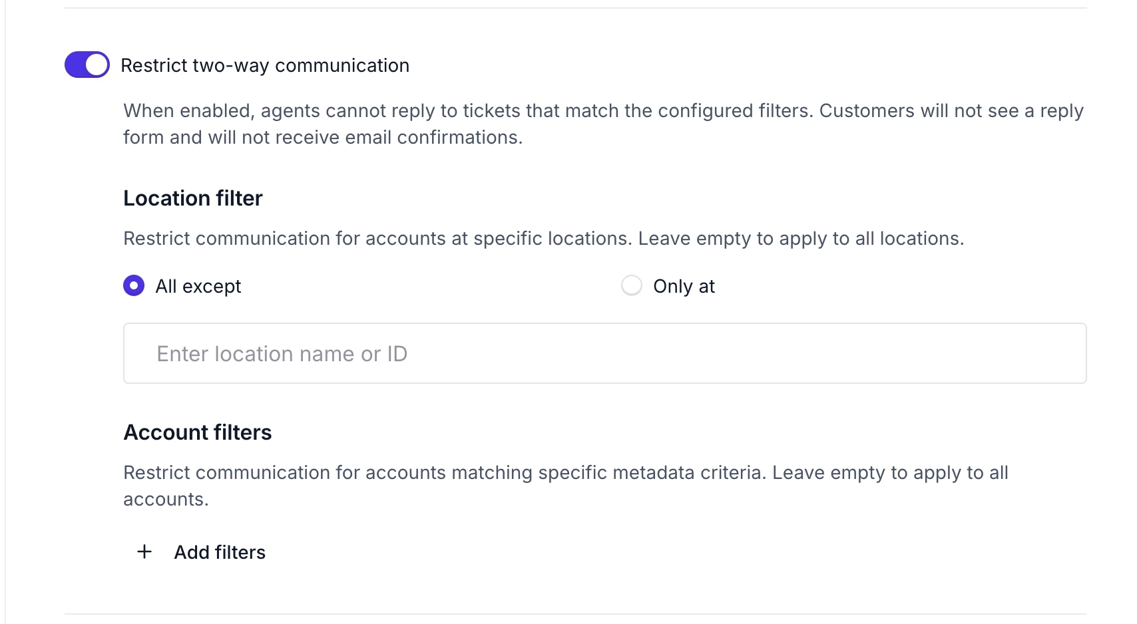Click the 'Leave empty to apply to all locations' text
The image size is (1137, 624).
tap(801, 238)
